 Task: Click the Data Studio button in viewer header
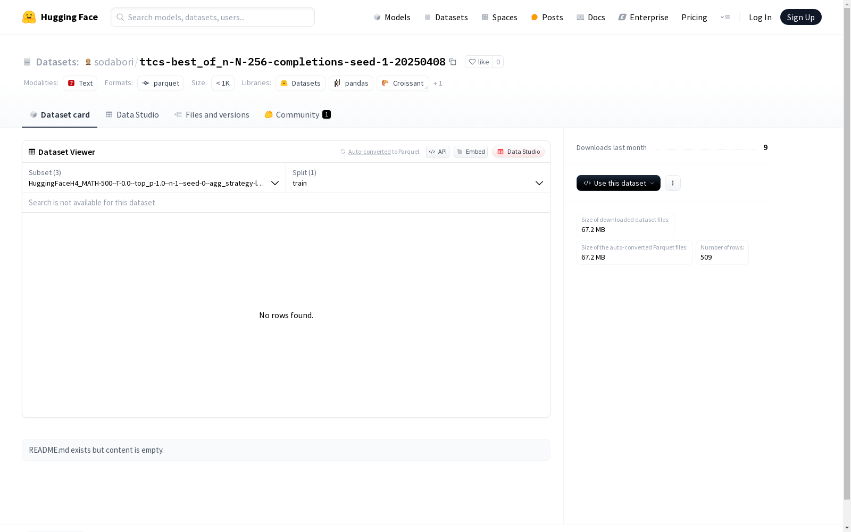pos(518,152)
